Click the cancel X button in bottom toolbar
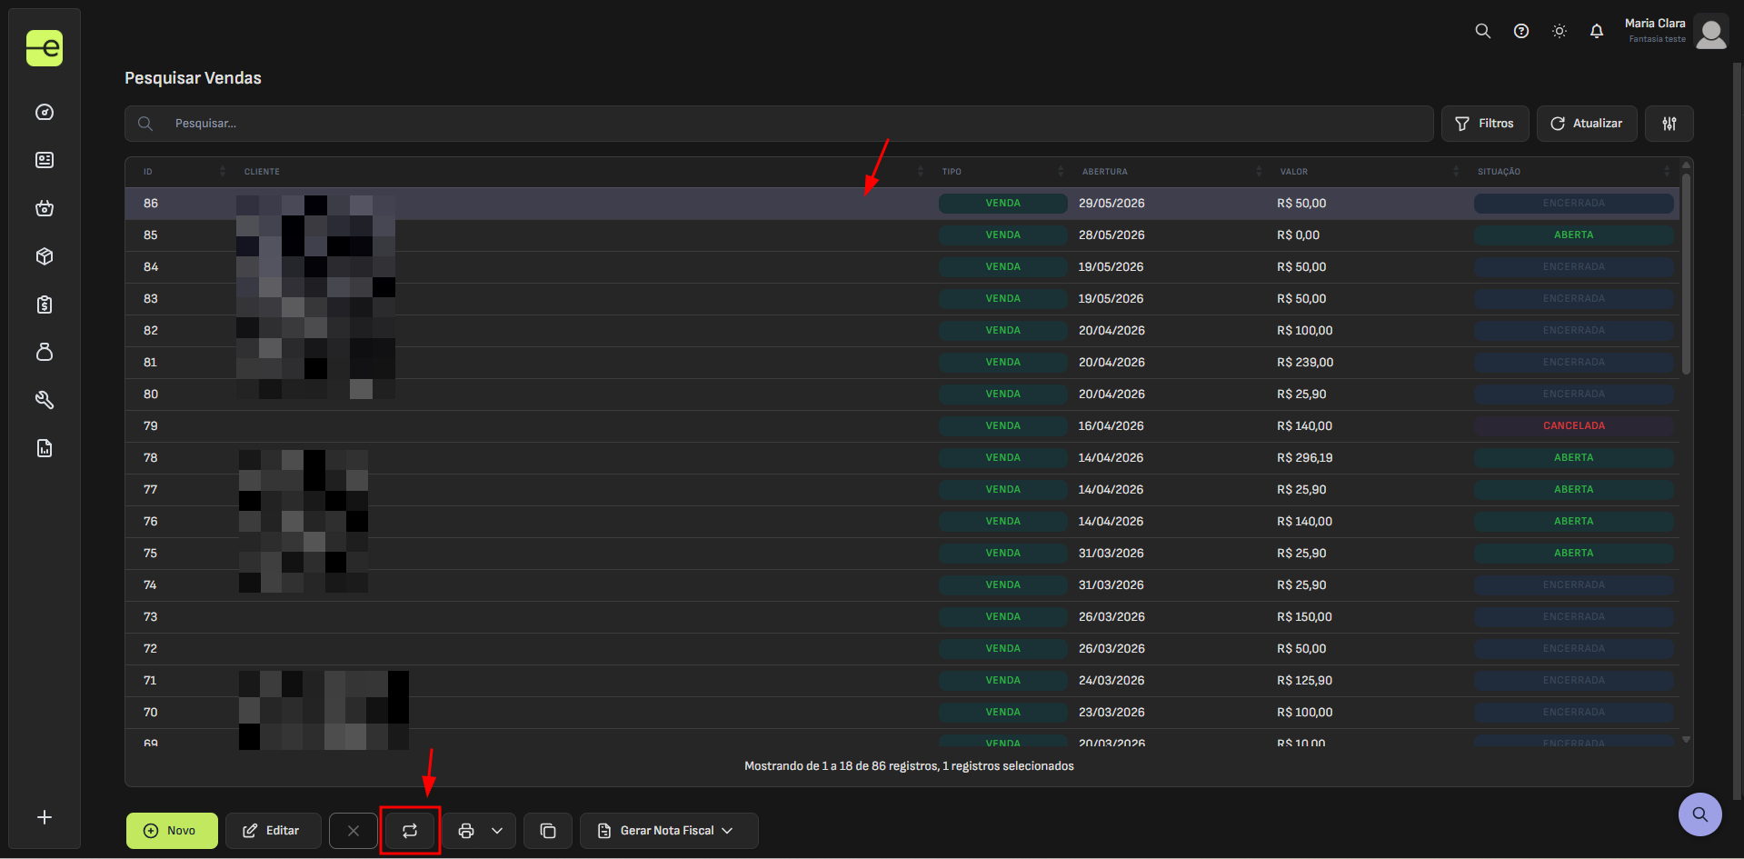The image size is (1744, 859). (x=354, y=831)
